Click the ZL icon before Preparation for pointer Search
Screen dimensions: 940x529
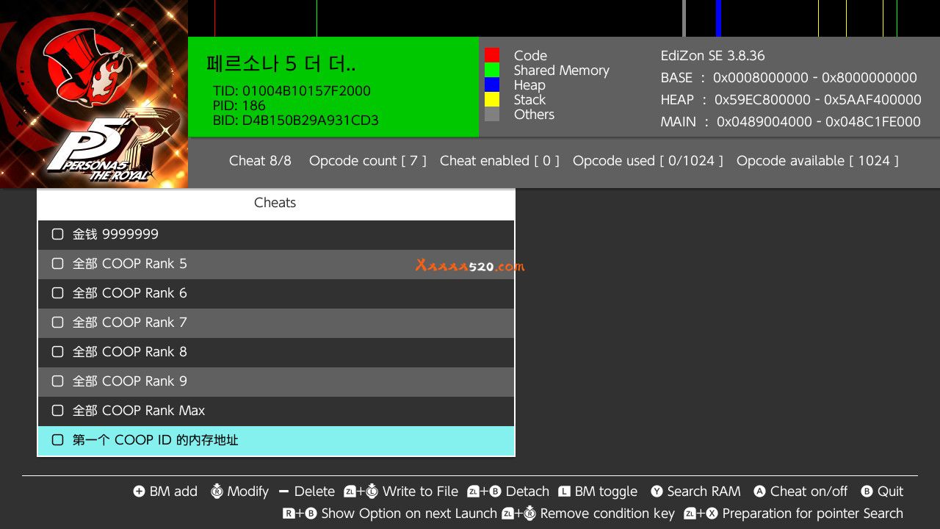690,514
